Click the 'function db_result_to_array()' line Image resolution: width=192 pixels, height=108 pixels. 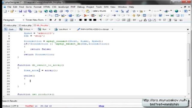click(41, 65)
